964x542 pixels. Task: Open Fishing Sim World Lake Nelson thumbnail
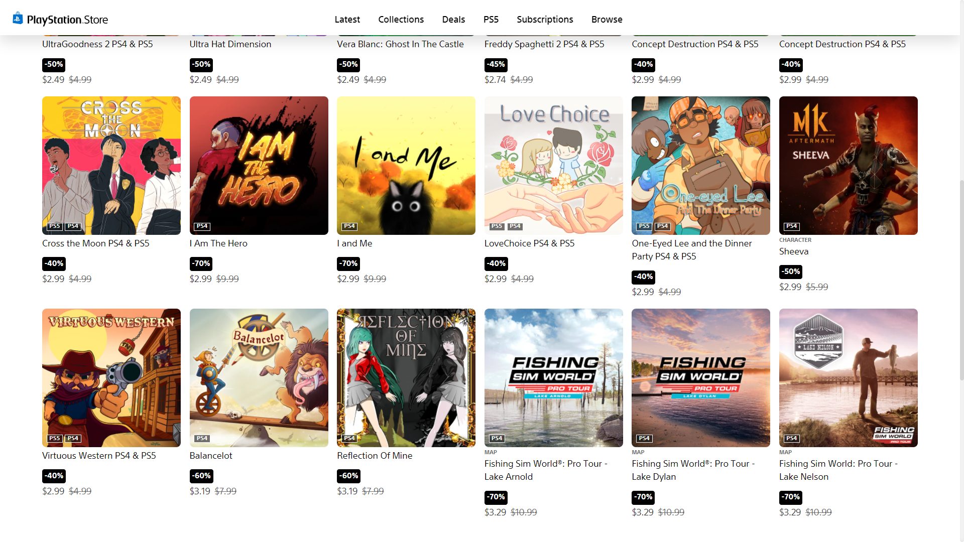coord(848,378)
